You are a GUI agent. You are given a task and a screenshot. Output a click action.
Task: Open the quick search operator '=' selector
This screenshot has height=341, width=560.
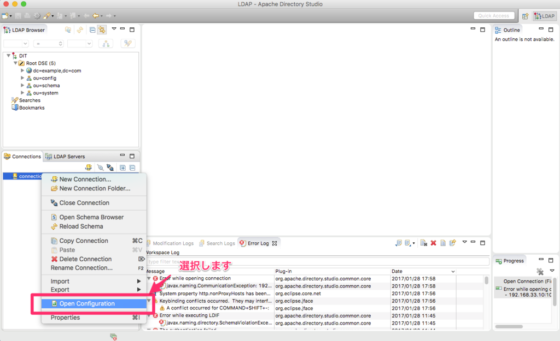tap(48, 44)
